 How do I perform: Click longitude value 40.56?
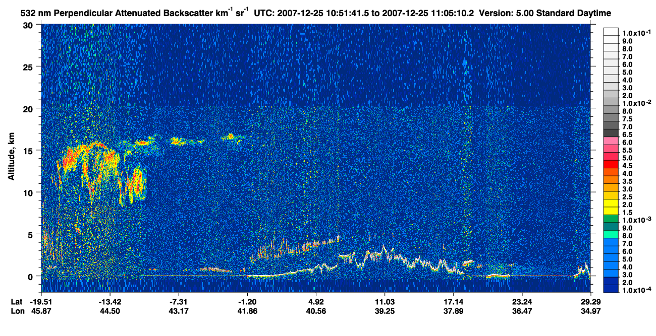tap(316, 311)
